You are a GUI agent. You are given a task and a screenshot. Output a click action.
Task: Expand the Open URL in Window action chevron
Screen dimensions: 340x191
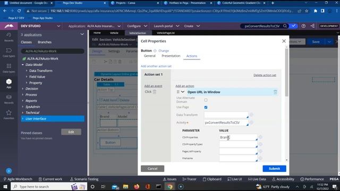[183, 92]
